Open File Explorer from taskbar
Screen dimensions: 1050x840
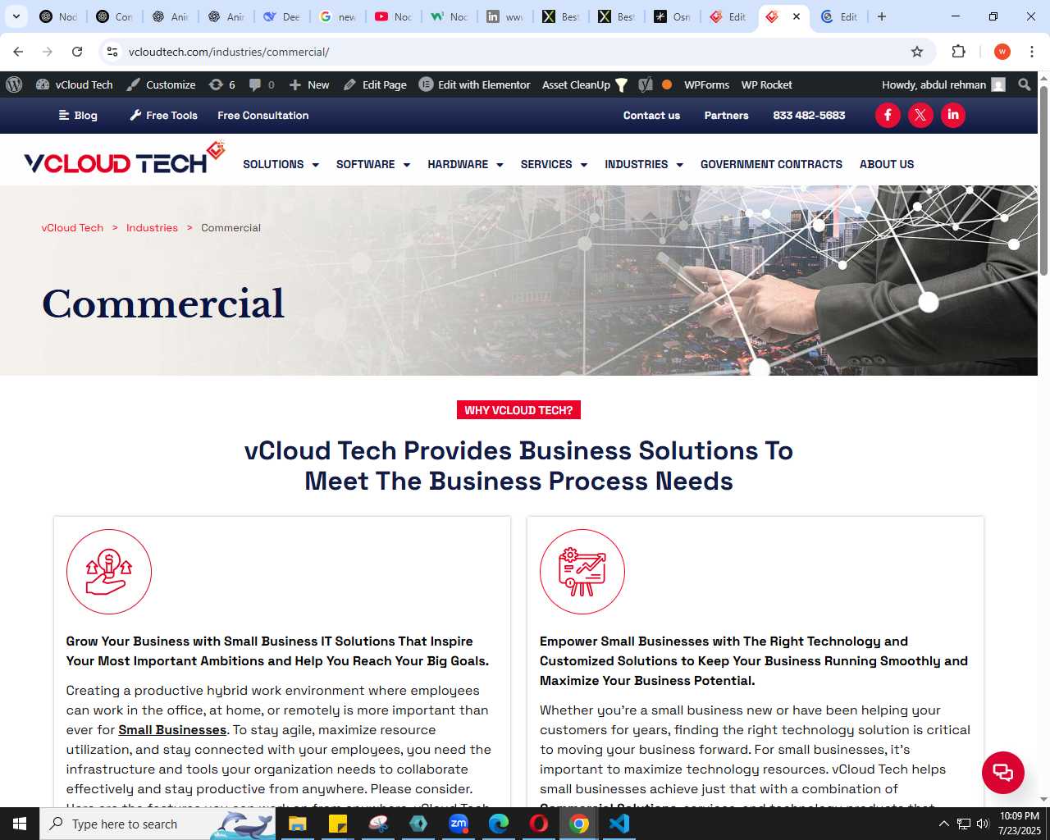[x=297, y=824]
